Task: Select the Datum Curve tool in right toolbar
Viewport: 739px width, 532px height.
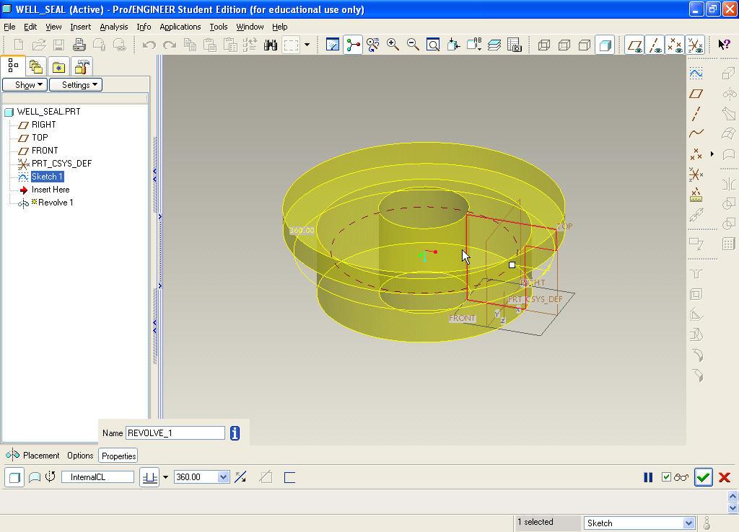Action: [696, 133]
